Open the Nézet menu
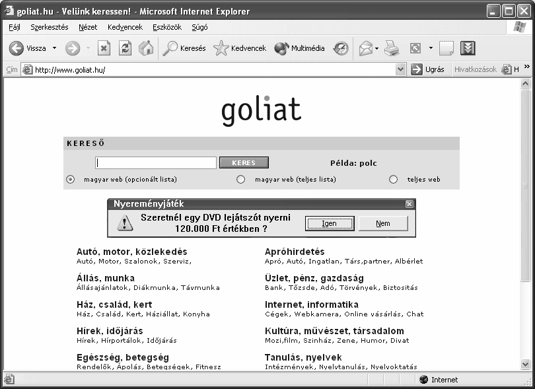Image resolution: width=535 pixels, height=389 pixels. click(x=88, y=27)
